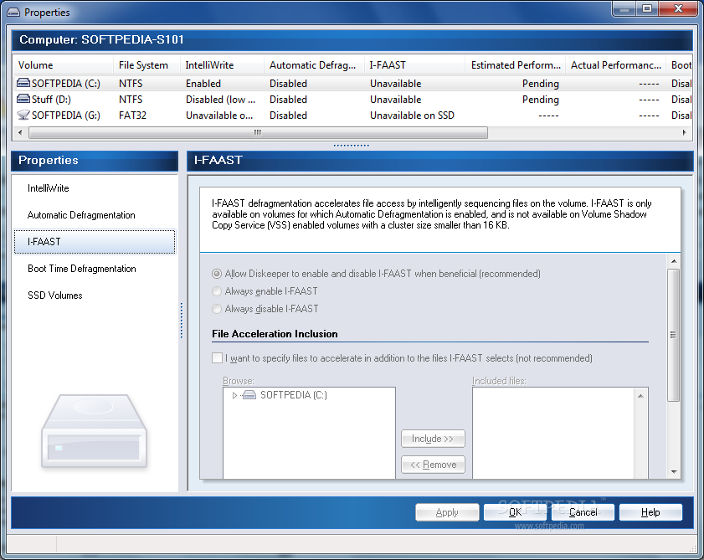
Task: Sort by the Automatic Defrag... column header
Action: click(x=314, y=65)
